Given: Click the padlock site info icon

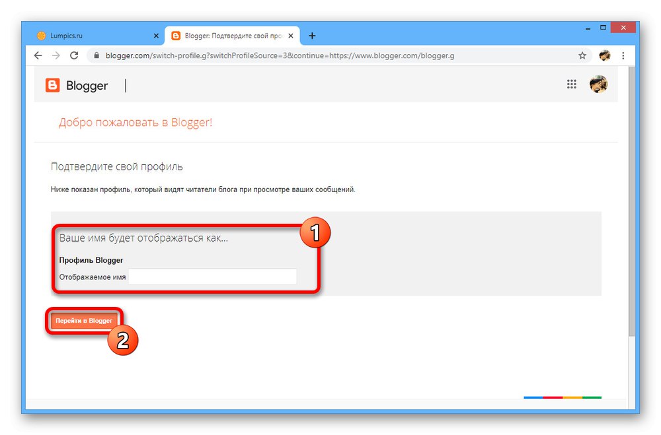Looking at the screenshot, I should point(97,55).
